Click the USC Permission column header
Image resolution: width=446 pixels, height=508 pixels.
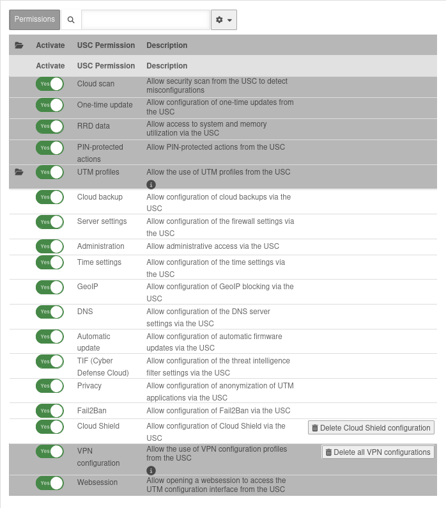(x=106, y=45)
